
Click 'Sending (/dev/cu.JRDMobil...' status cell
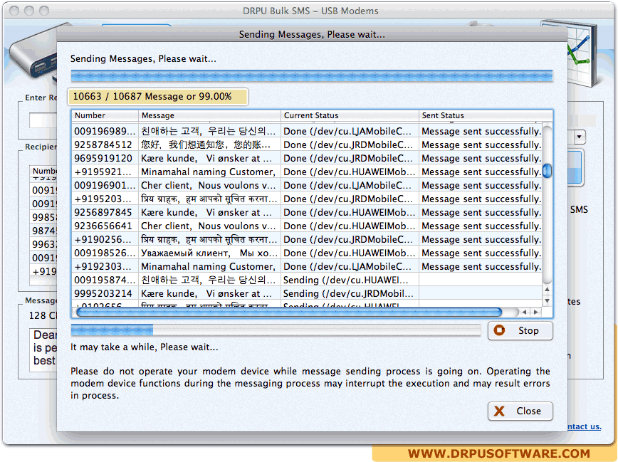coord(350,293)
